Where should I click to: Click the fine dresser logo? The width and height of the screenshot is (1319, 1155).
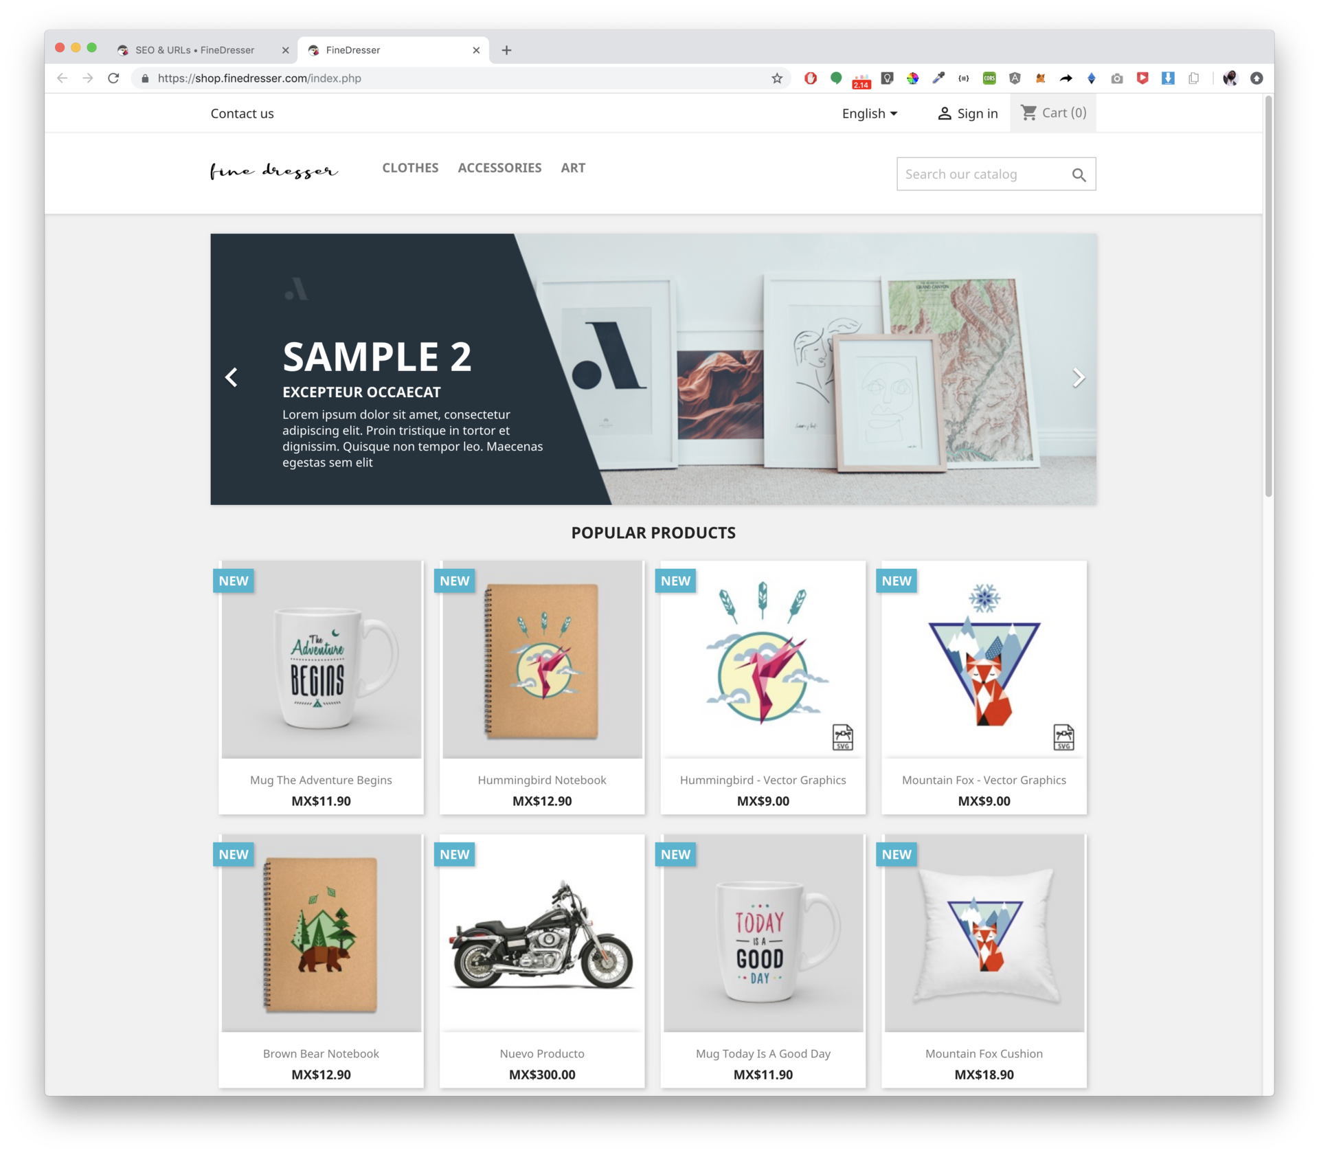click(274, 170)
